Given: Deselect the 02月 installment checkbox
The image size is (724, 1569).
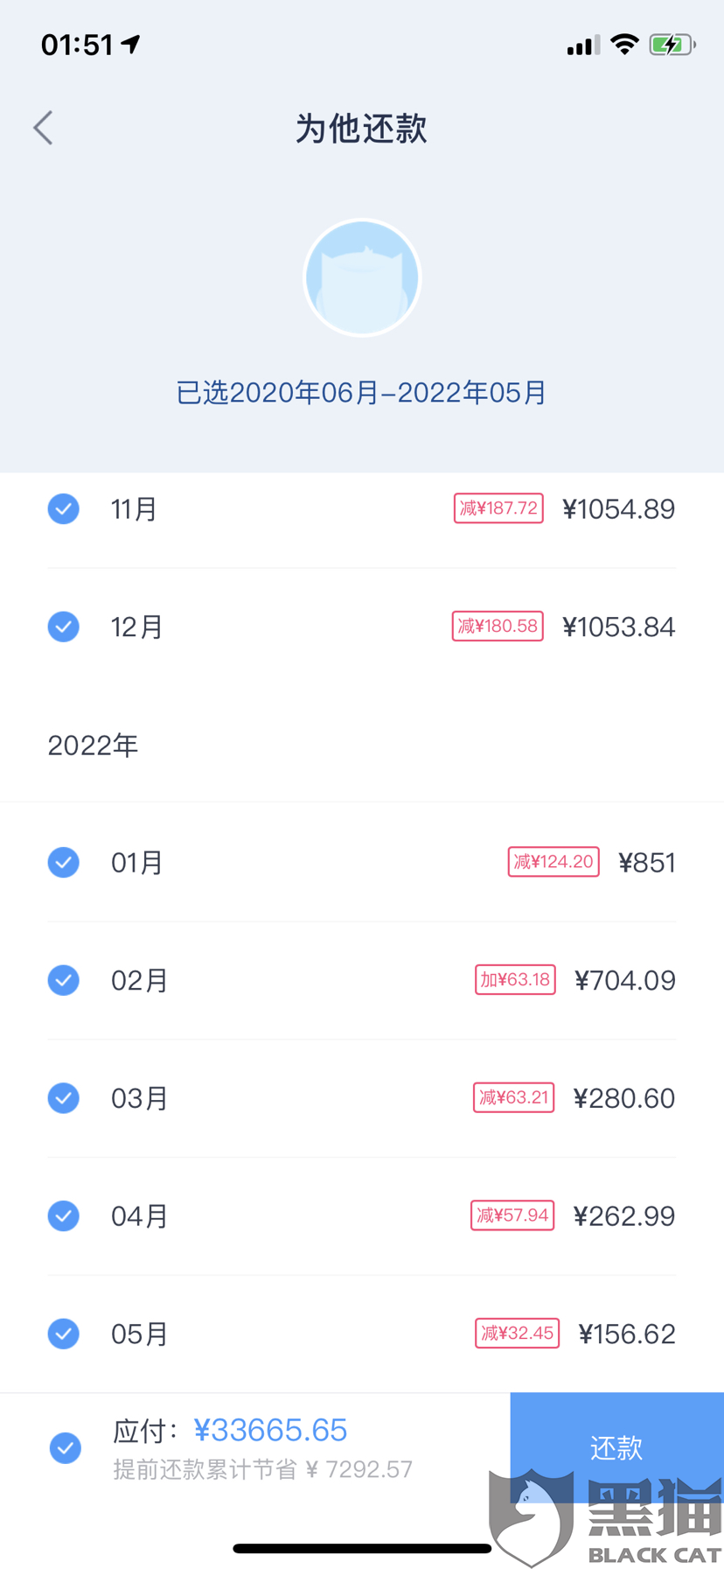Looking at the screenshot, I should tap(64, 980).
